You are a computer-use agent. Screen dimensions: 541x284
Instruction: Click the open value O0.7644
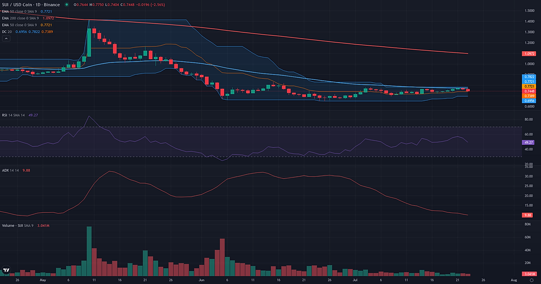[81, 5]
